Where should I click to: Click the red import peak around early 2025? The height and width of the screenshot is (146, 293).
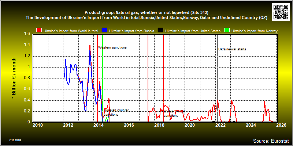pos(264,102)
